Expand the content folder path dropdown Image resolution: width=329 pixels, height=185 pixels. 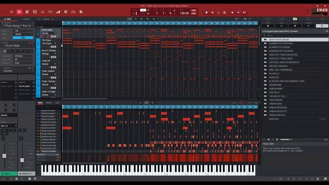(x=324, y=31)
